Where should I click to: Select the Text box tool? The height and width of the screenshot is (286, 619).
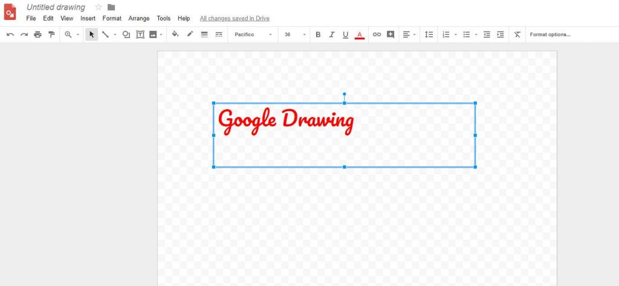pyautogui.click(x=140, y=34)
